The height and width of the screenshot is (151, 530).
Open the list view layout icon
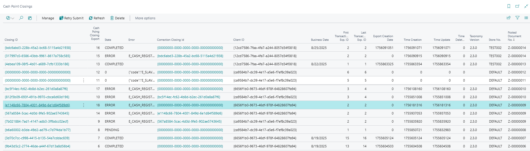click(x=526, y=18)
